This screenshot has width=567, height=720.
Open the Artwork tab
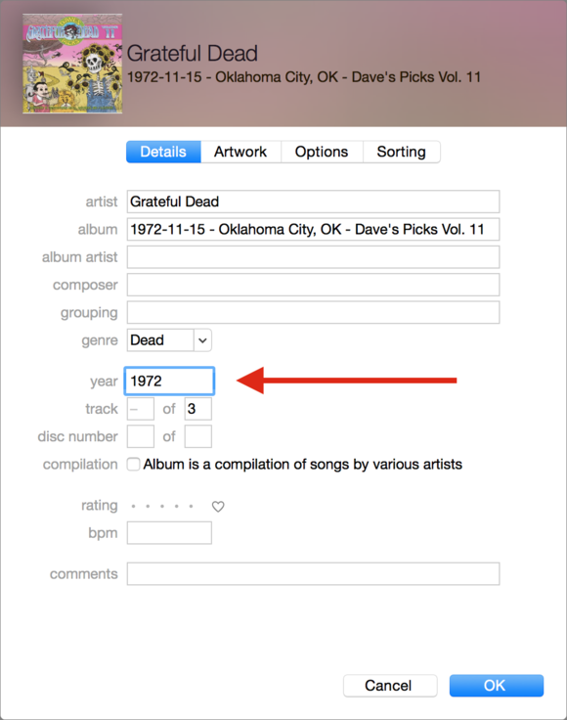point(240,152)
